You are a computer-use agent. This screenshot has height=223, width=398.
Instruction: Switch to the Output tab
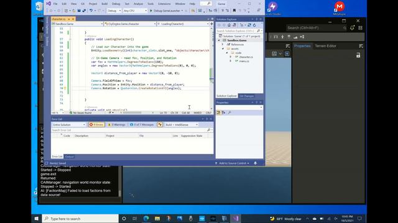pyautogui.click(x=69, y=157)
